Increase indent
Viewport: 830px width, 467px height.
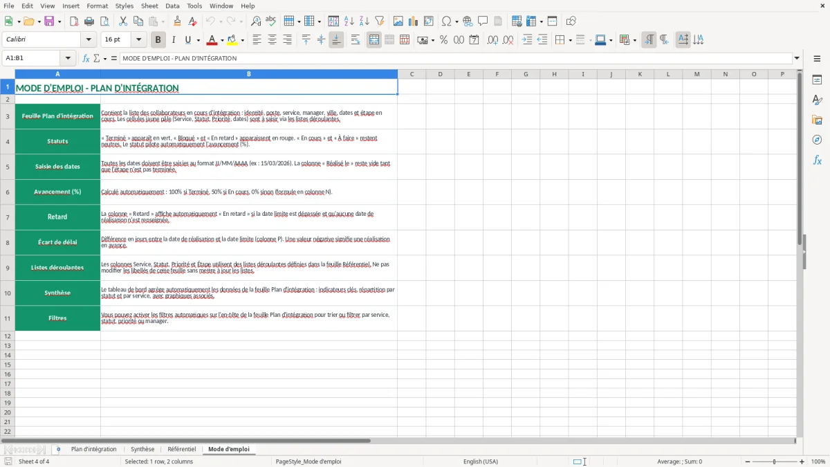click(527, 40)
